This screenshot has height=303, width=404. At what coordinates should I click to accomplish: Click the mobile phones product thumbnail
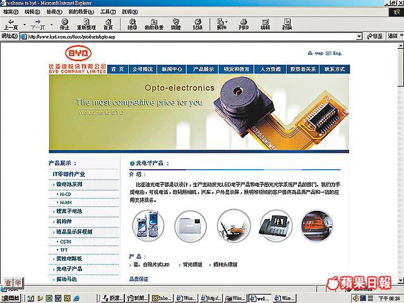click(x=146, y=227)
